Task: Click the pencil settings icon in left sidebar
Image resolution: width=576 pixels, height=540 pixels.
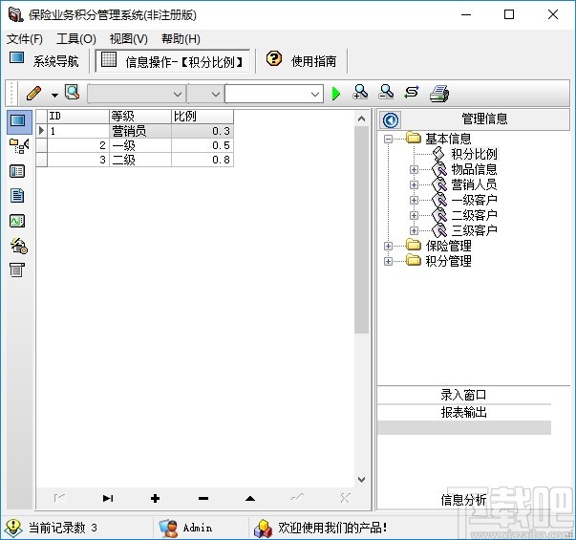Action: click(19, 246)
